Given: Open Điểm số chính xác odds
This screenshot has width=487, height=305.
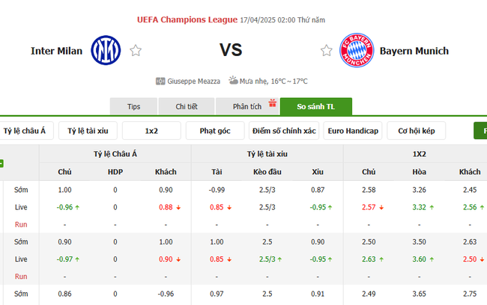Looking at the screenshot, I should pyautogui.click(x=284, y=131).
